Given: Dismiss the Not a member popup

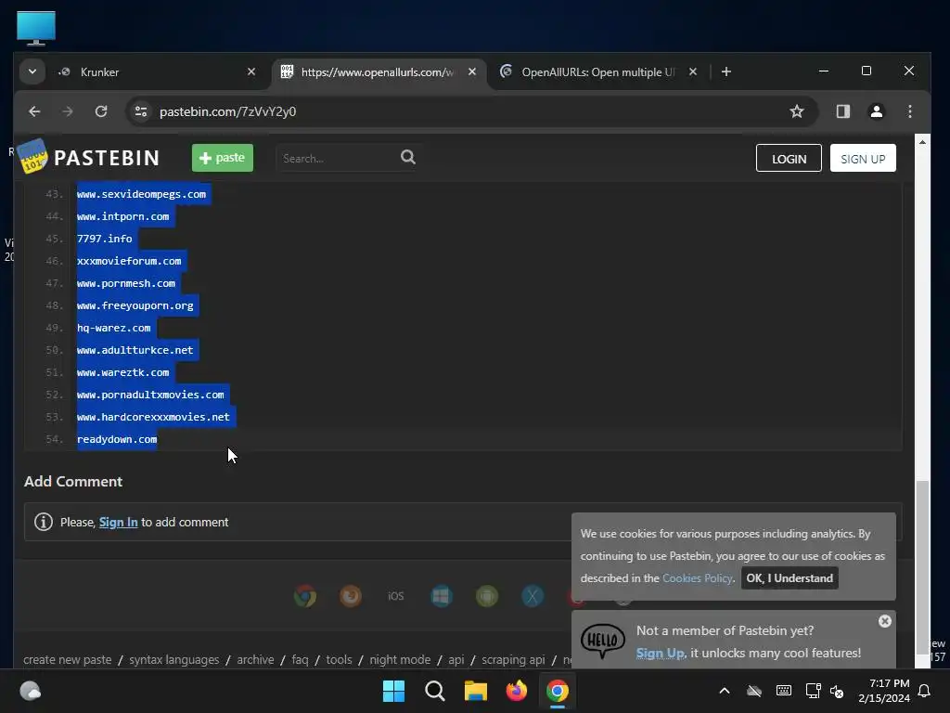Looking at the screenshot, I should pyautogui.click(x=884, y=621).
